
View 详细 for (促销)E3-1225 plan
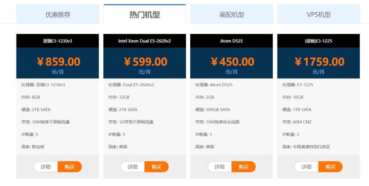click(307, 167)
